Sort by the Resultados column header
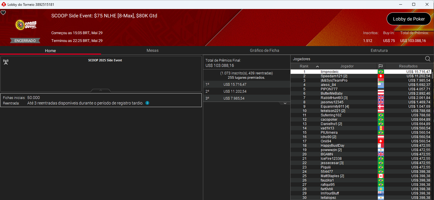Viewport: 434px width, 200px height. 408,66
